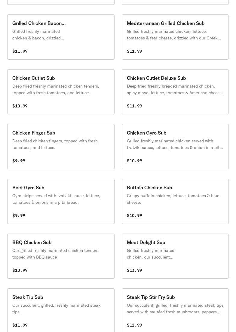236x332 pixels.
Task: Select Mediterranean Grilled Chicken Sub card
Action: [x=175, y=37]
